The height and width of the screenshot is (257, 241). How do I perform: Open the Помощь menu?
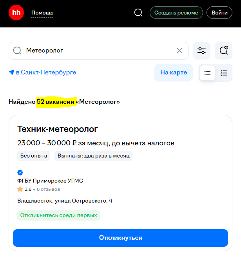(x=42, y=13)
